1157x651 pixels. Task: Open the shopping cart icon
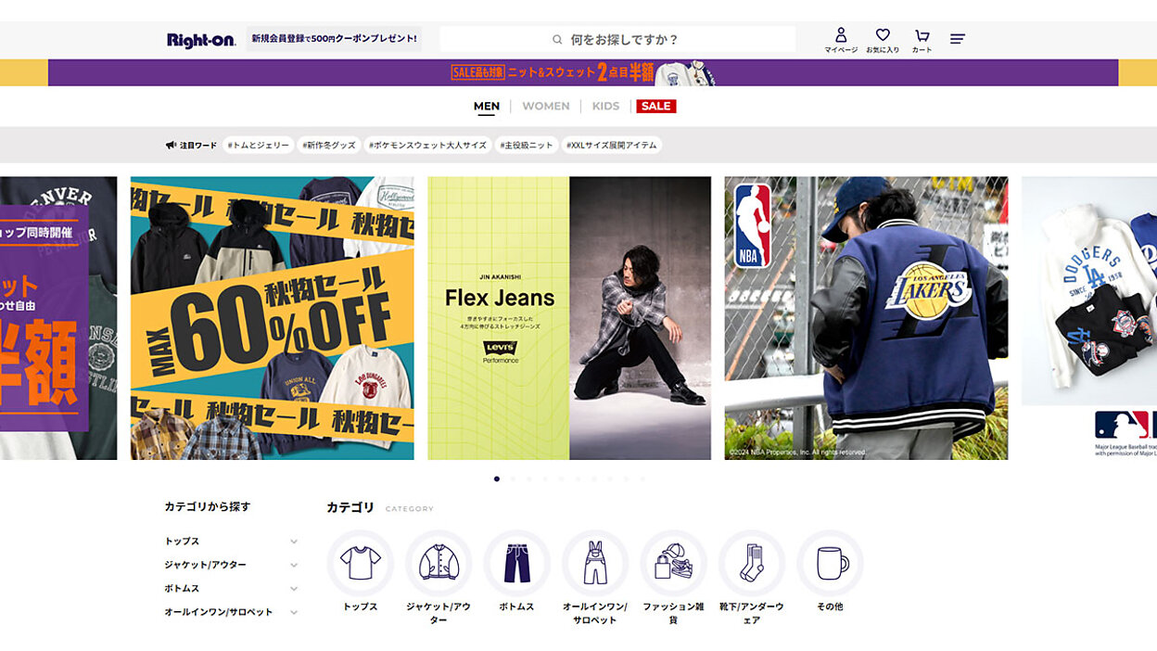(922, 35)
